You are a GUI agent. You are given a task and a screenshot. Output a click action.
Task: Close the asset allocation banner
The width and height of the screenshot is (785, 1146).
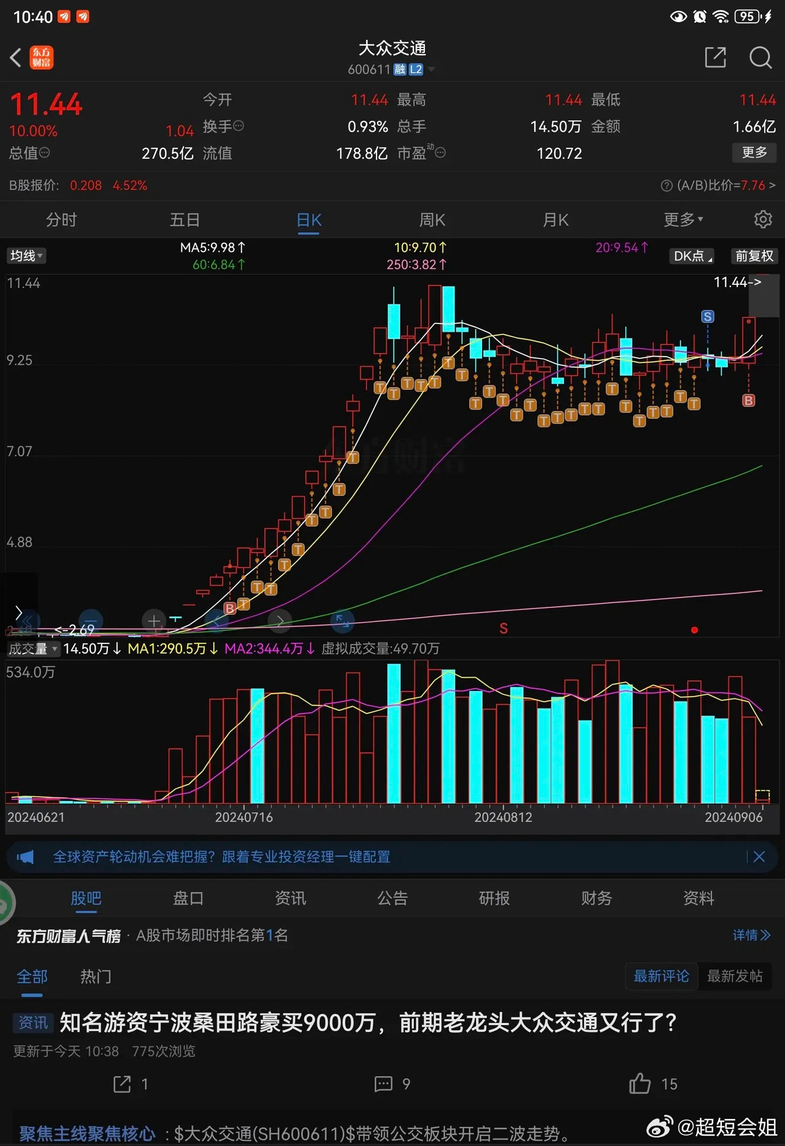tap(759, 857)
